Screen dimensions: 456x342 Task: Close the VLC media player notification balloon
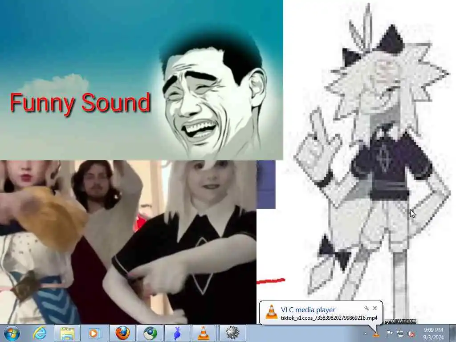point(375,308)
